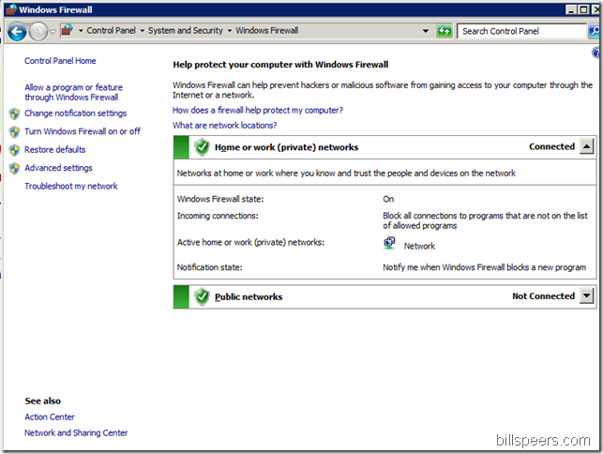The image size is (603, 454).
Task: Expand the Public networks section arrow
Action: [x=586, y=296]
